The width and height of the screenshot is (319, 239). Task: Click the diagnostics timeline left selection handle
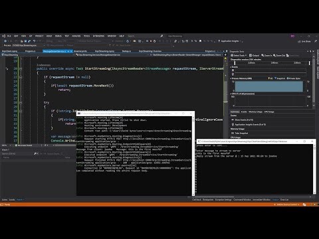tap(235, 63)
